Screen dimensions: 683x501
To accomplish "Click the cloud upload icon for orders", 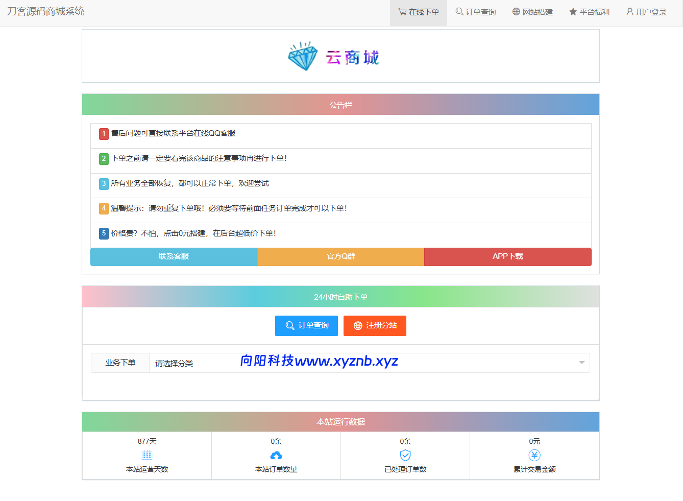I will click(276, 455).
